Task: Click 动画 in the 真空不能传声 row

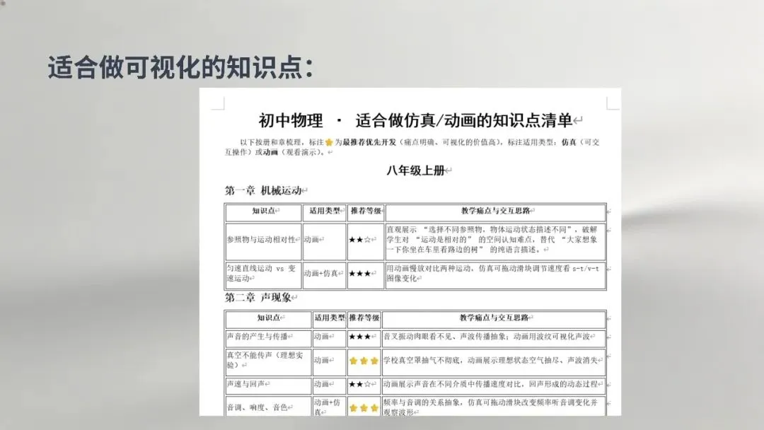Action: pos(322,361)
